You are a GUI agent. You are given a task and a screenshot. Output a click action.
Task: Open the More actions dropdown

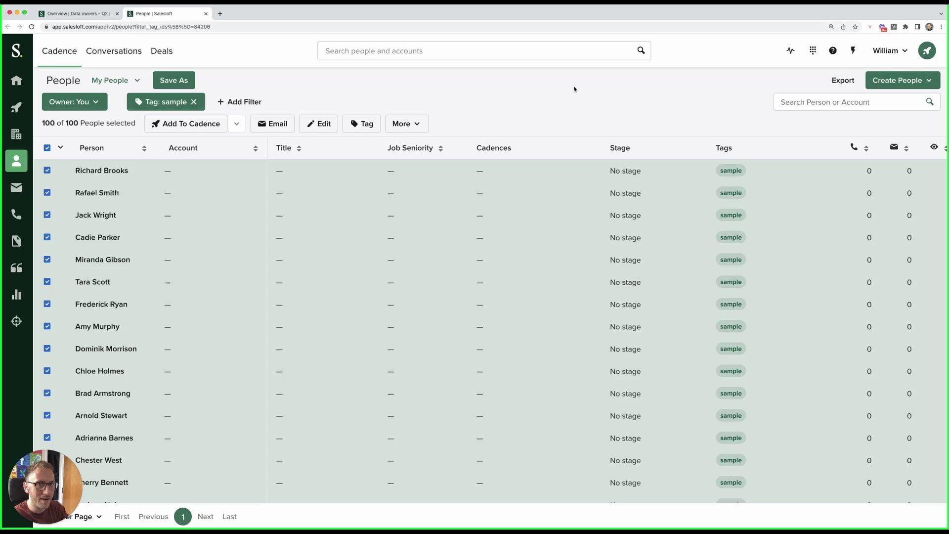pos(406,124)
